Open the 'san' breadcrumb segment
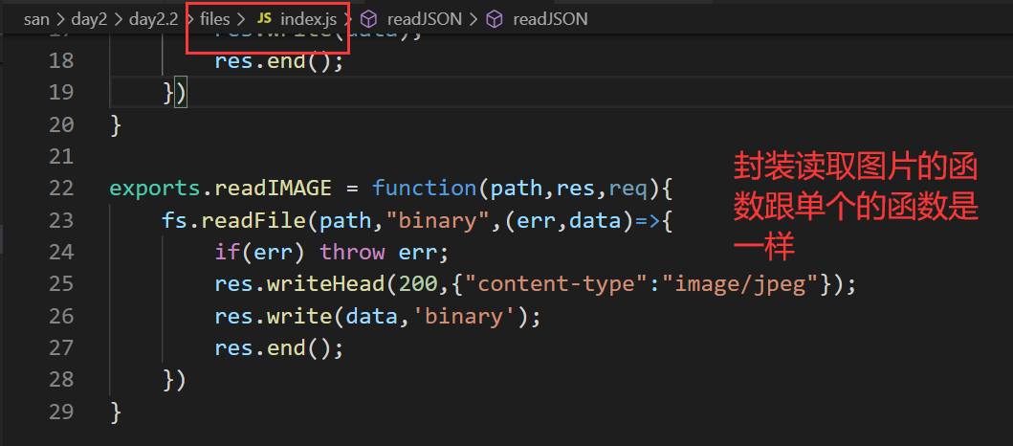The width and height of the screenshot is (1013, 446). 36,19
